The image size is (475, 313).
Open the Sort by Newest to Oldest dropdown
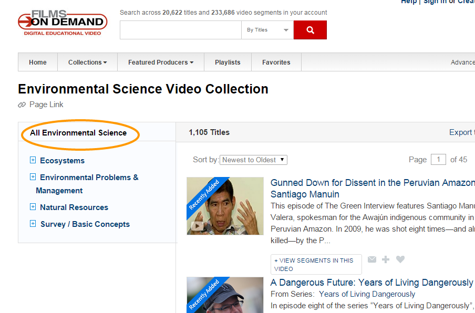tap(254, 160)
